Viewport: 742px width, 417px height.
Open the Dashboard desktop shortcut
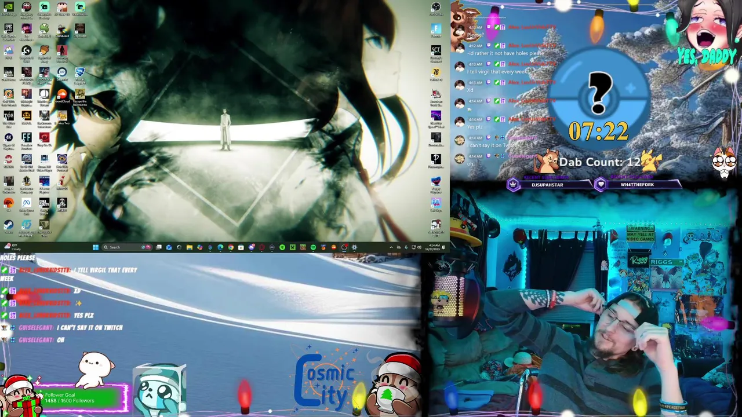coord(62,30)
